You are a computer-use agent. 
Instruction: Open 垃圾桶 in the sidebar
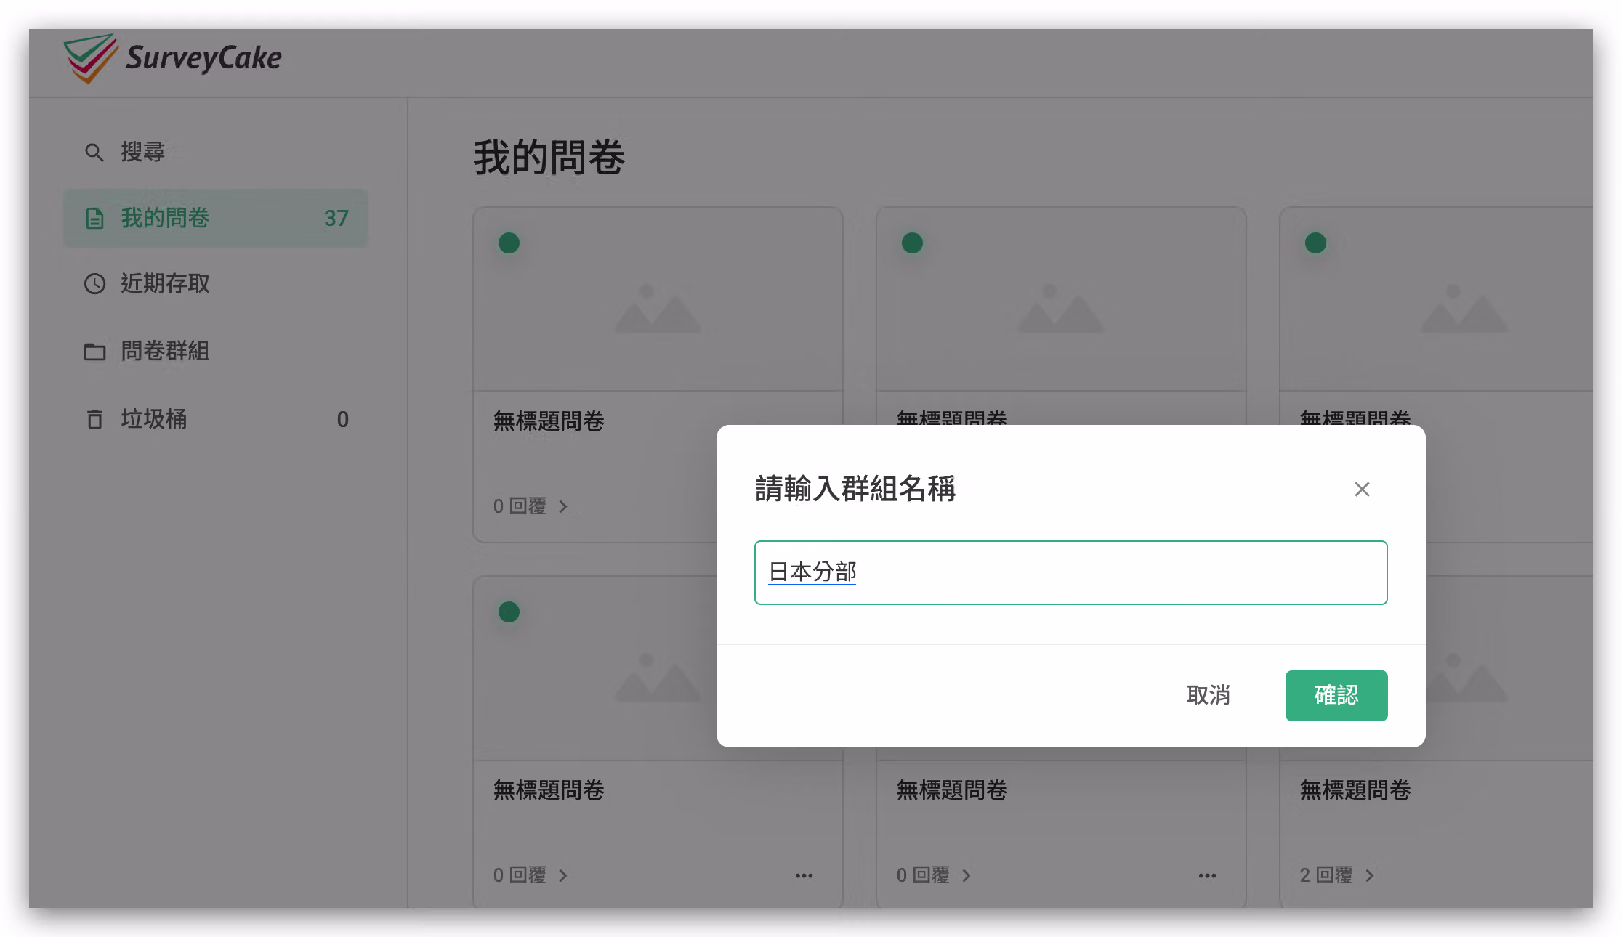click(x=215, y=419)
